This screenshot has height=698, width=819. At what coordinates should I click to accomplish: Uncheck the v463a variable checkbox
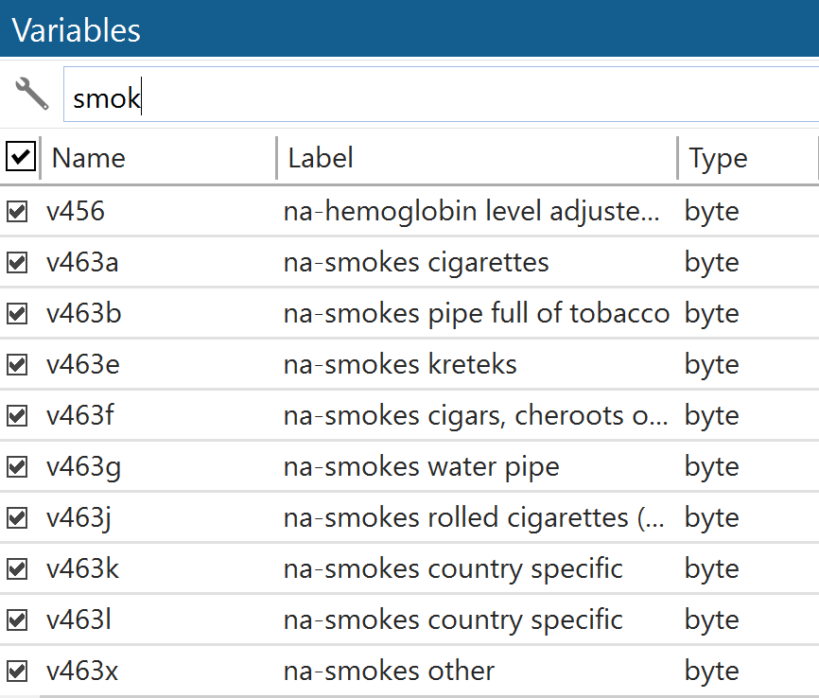(x=17, y=262)
